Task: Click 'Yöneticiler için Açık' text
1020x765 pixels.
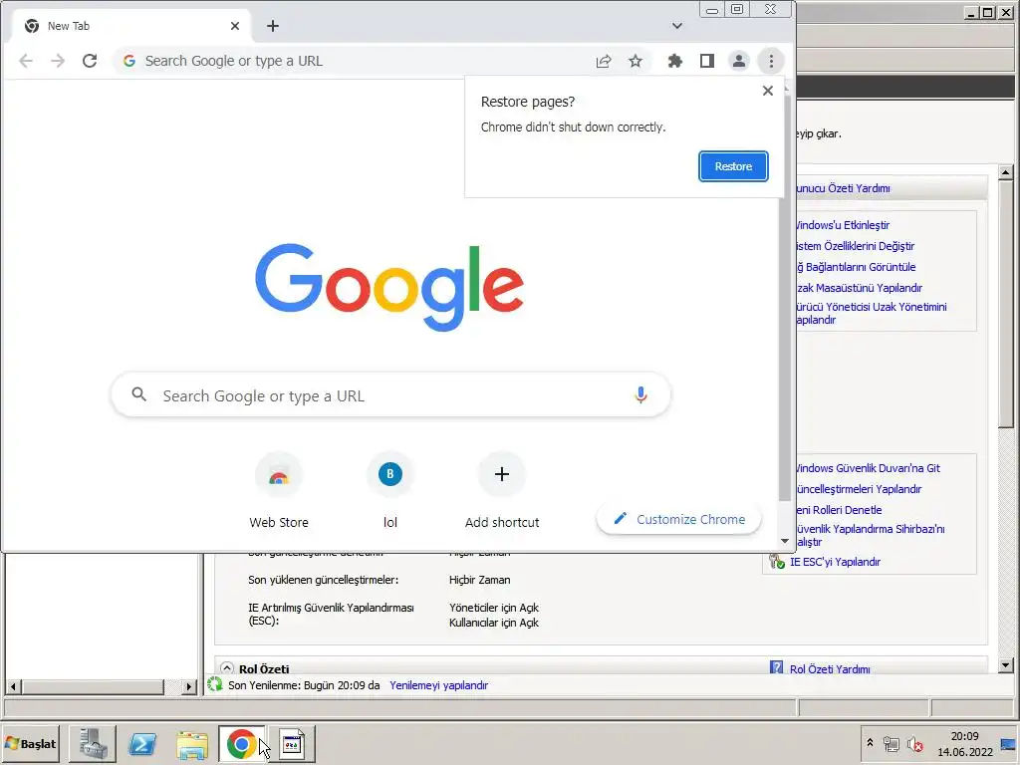Action: point(494,608)
